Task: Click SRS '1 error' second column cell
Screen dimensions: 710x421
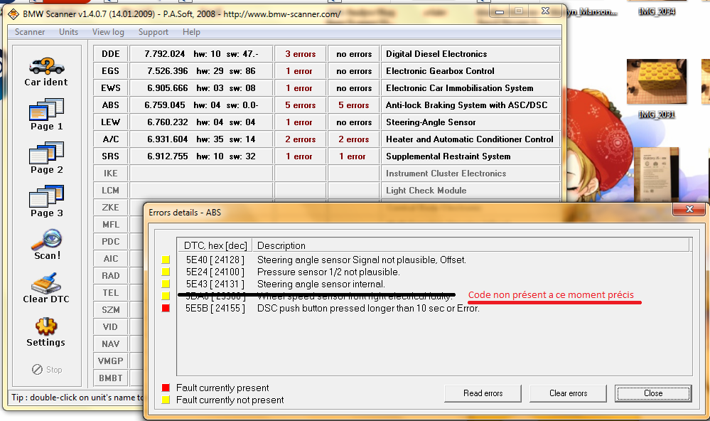Action: (x=354, y=156)
